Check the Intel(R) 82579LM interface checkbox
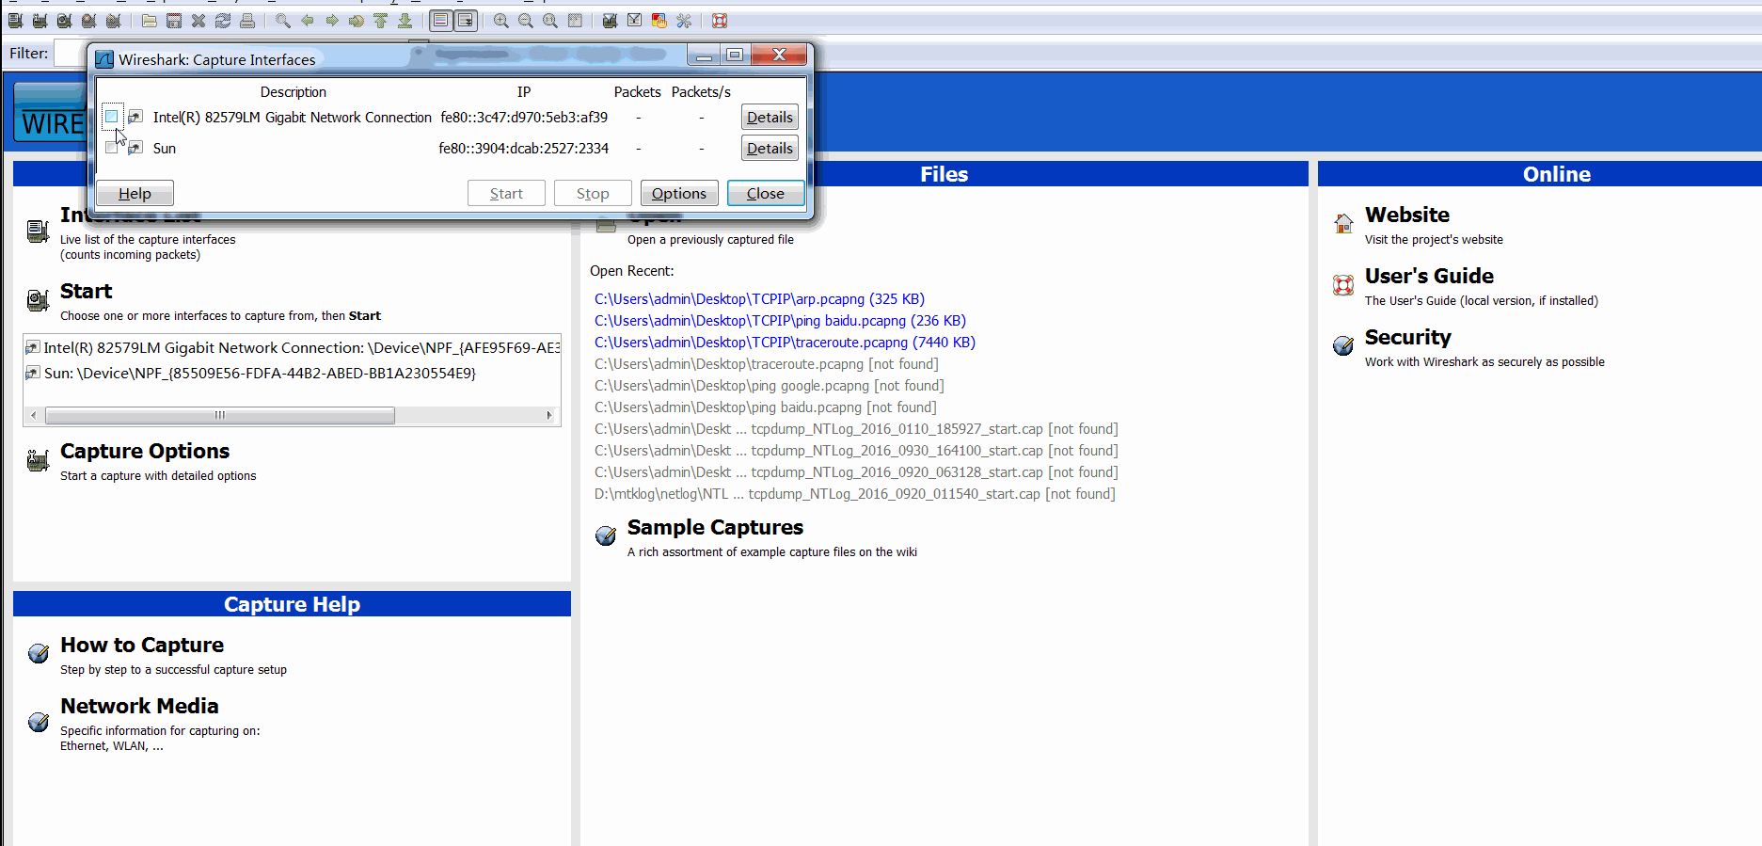Screen dimensions: 1762x846 click(x=112, y=117)
